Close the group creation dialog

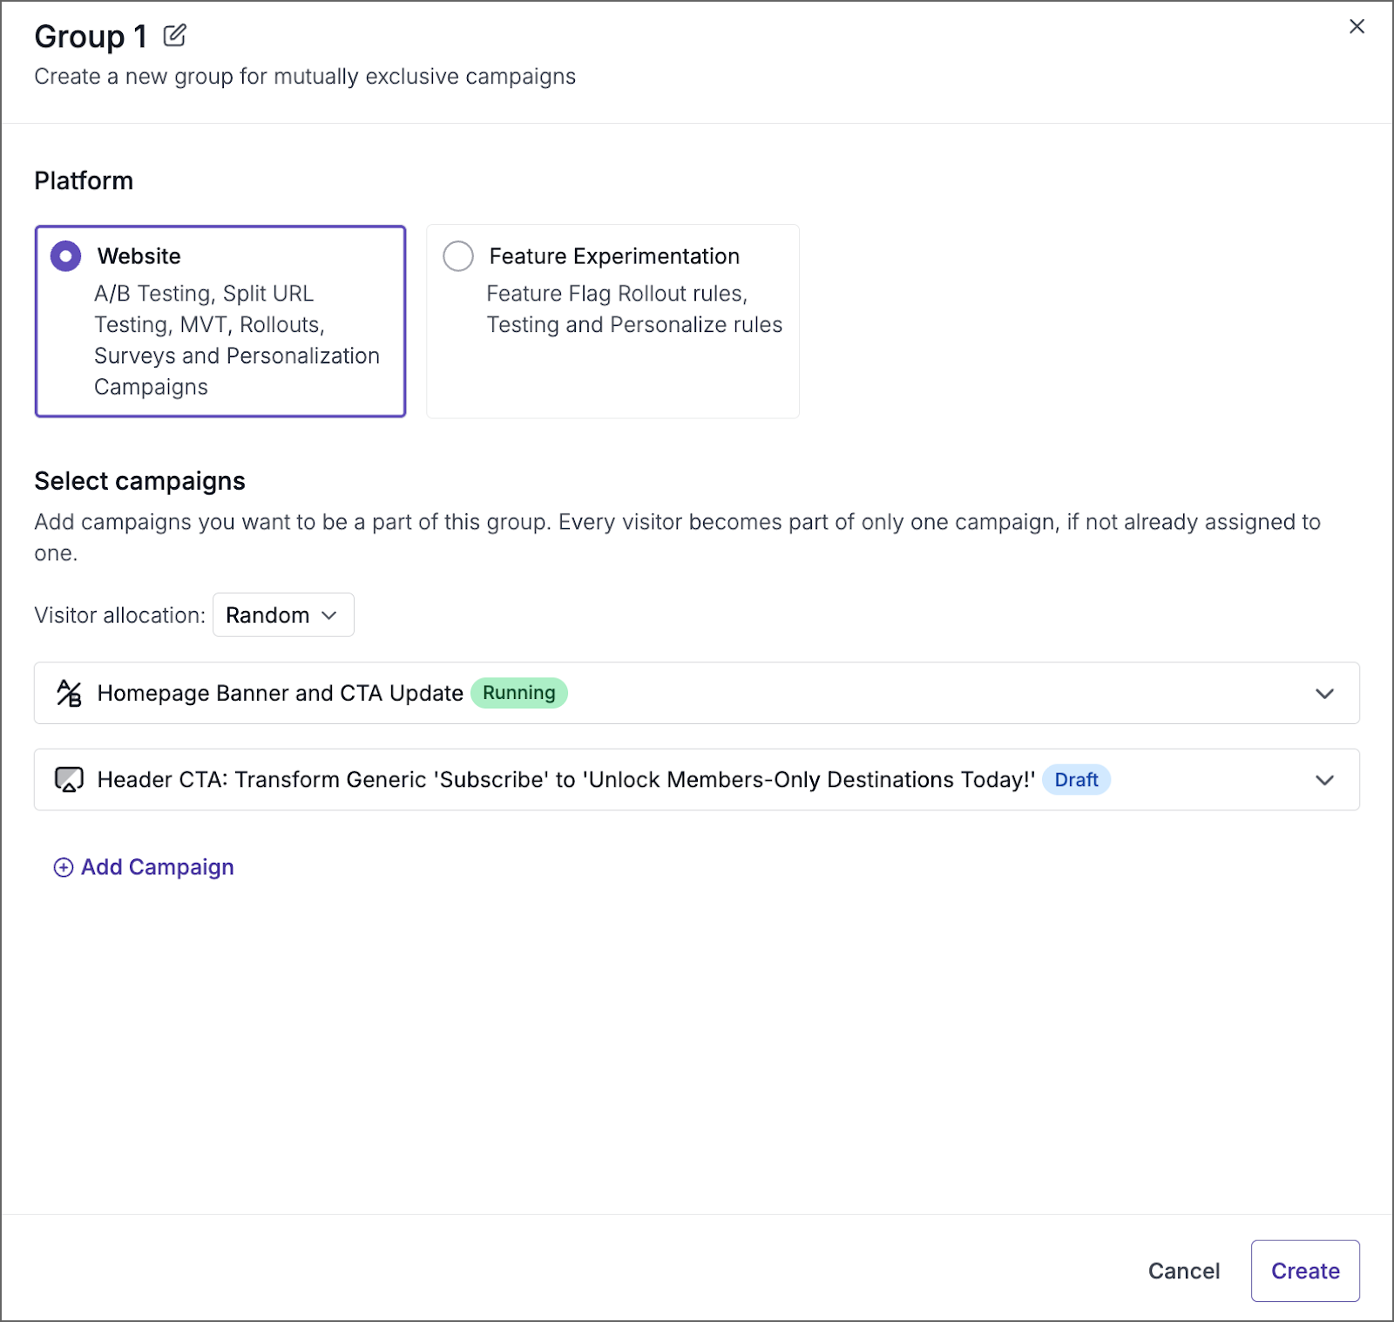click(x=1357, y=27)
